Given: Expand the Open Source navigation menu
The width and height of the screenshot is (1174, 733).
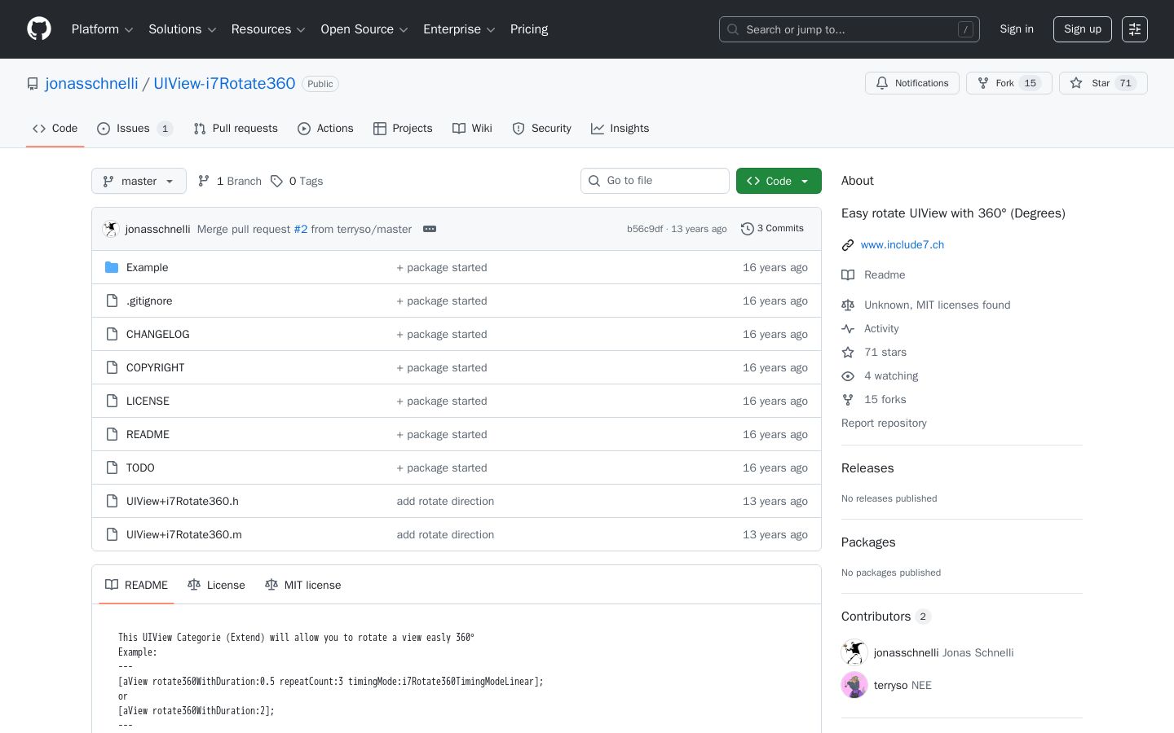Looking at the screenshot, I should (x=364, y=29).
